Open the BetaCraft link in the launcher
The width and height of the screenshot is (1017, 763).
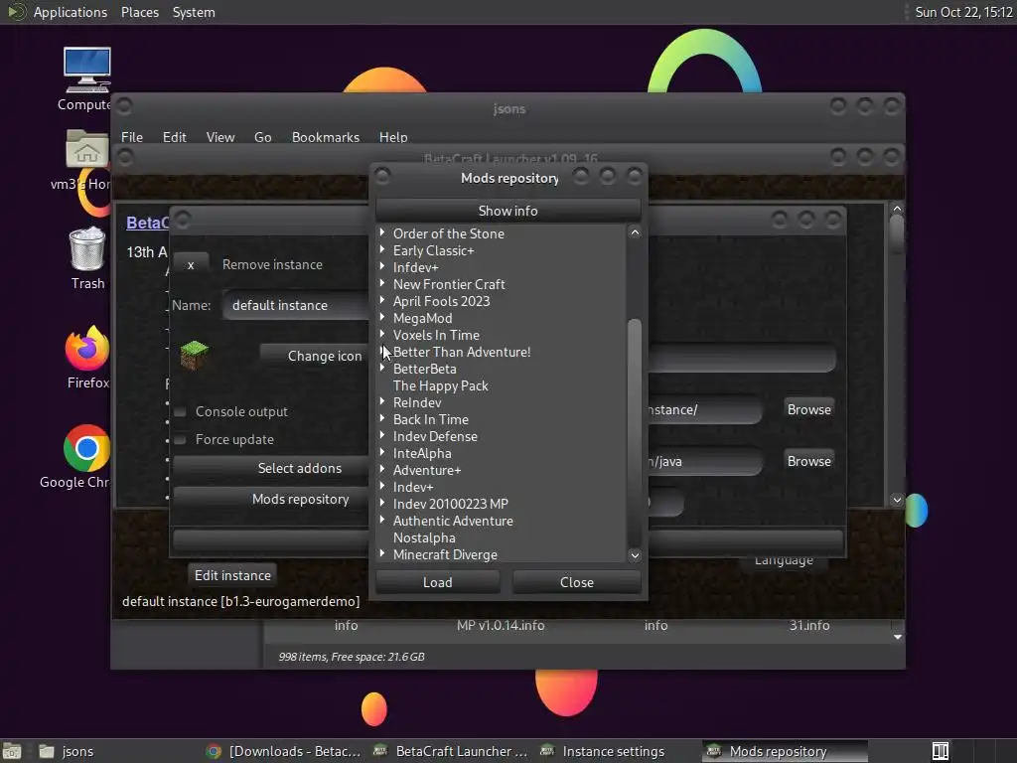[147, 223]
